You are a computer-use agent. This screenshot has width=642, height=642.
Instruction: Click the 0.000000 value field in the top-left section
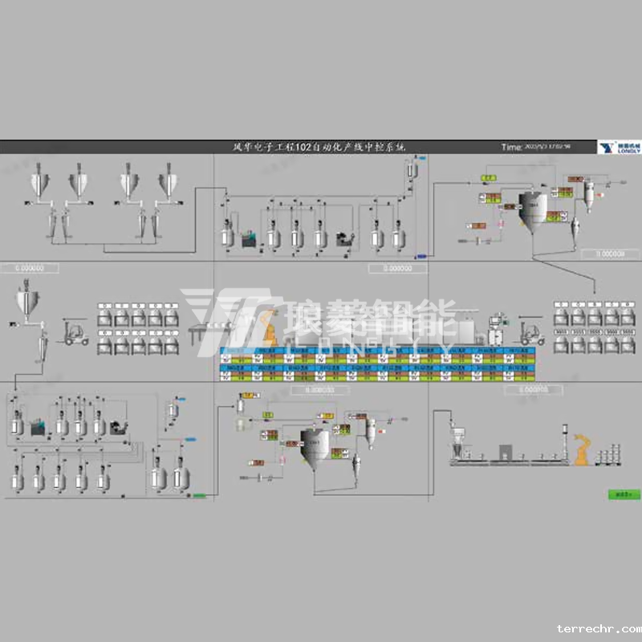32,268
